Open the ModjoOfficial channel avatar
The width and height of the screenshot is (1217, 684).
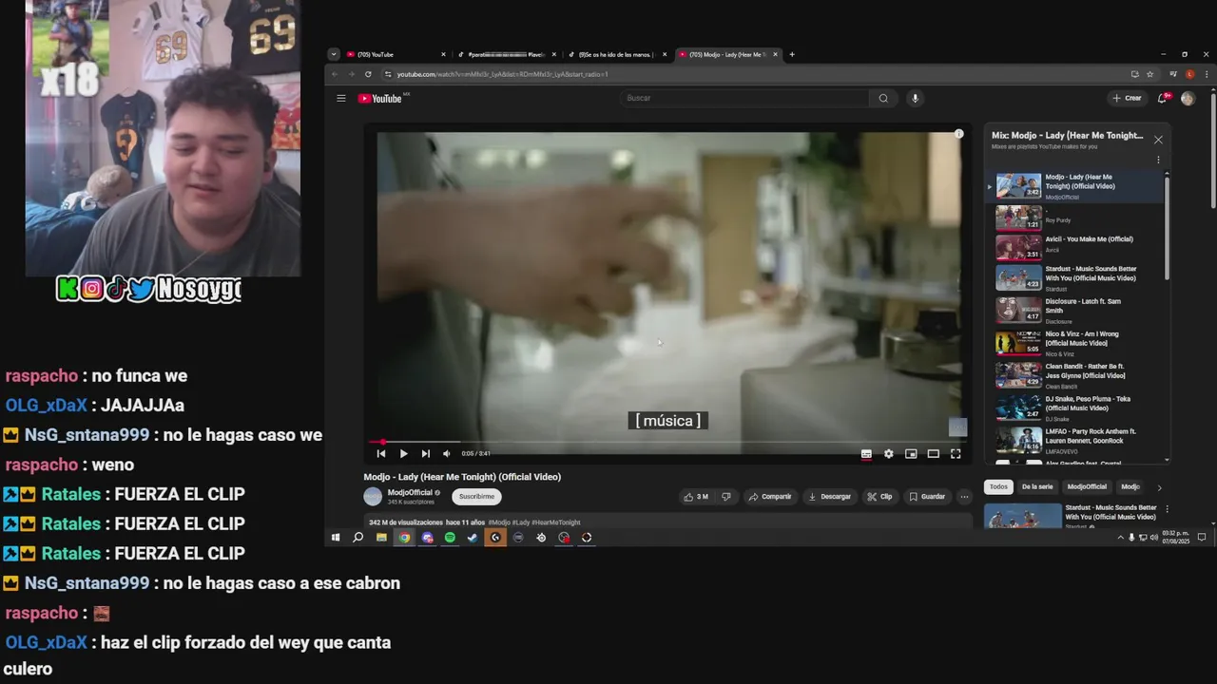373,496
